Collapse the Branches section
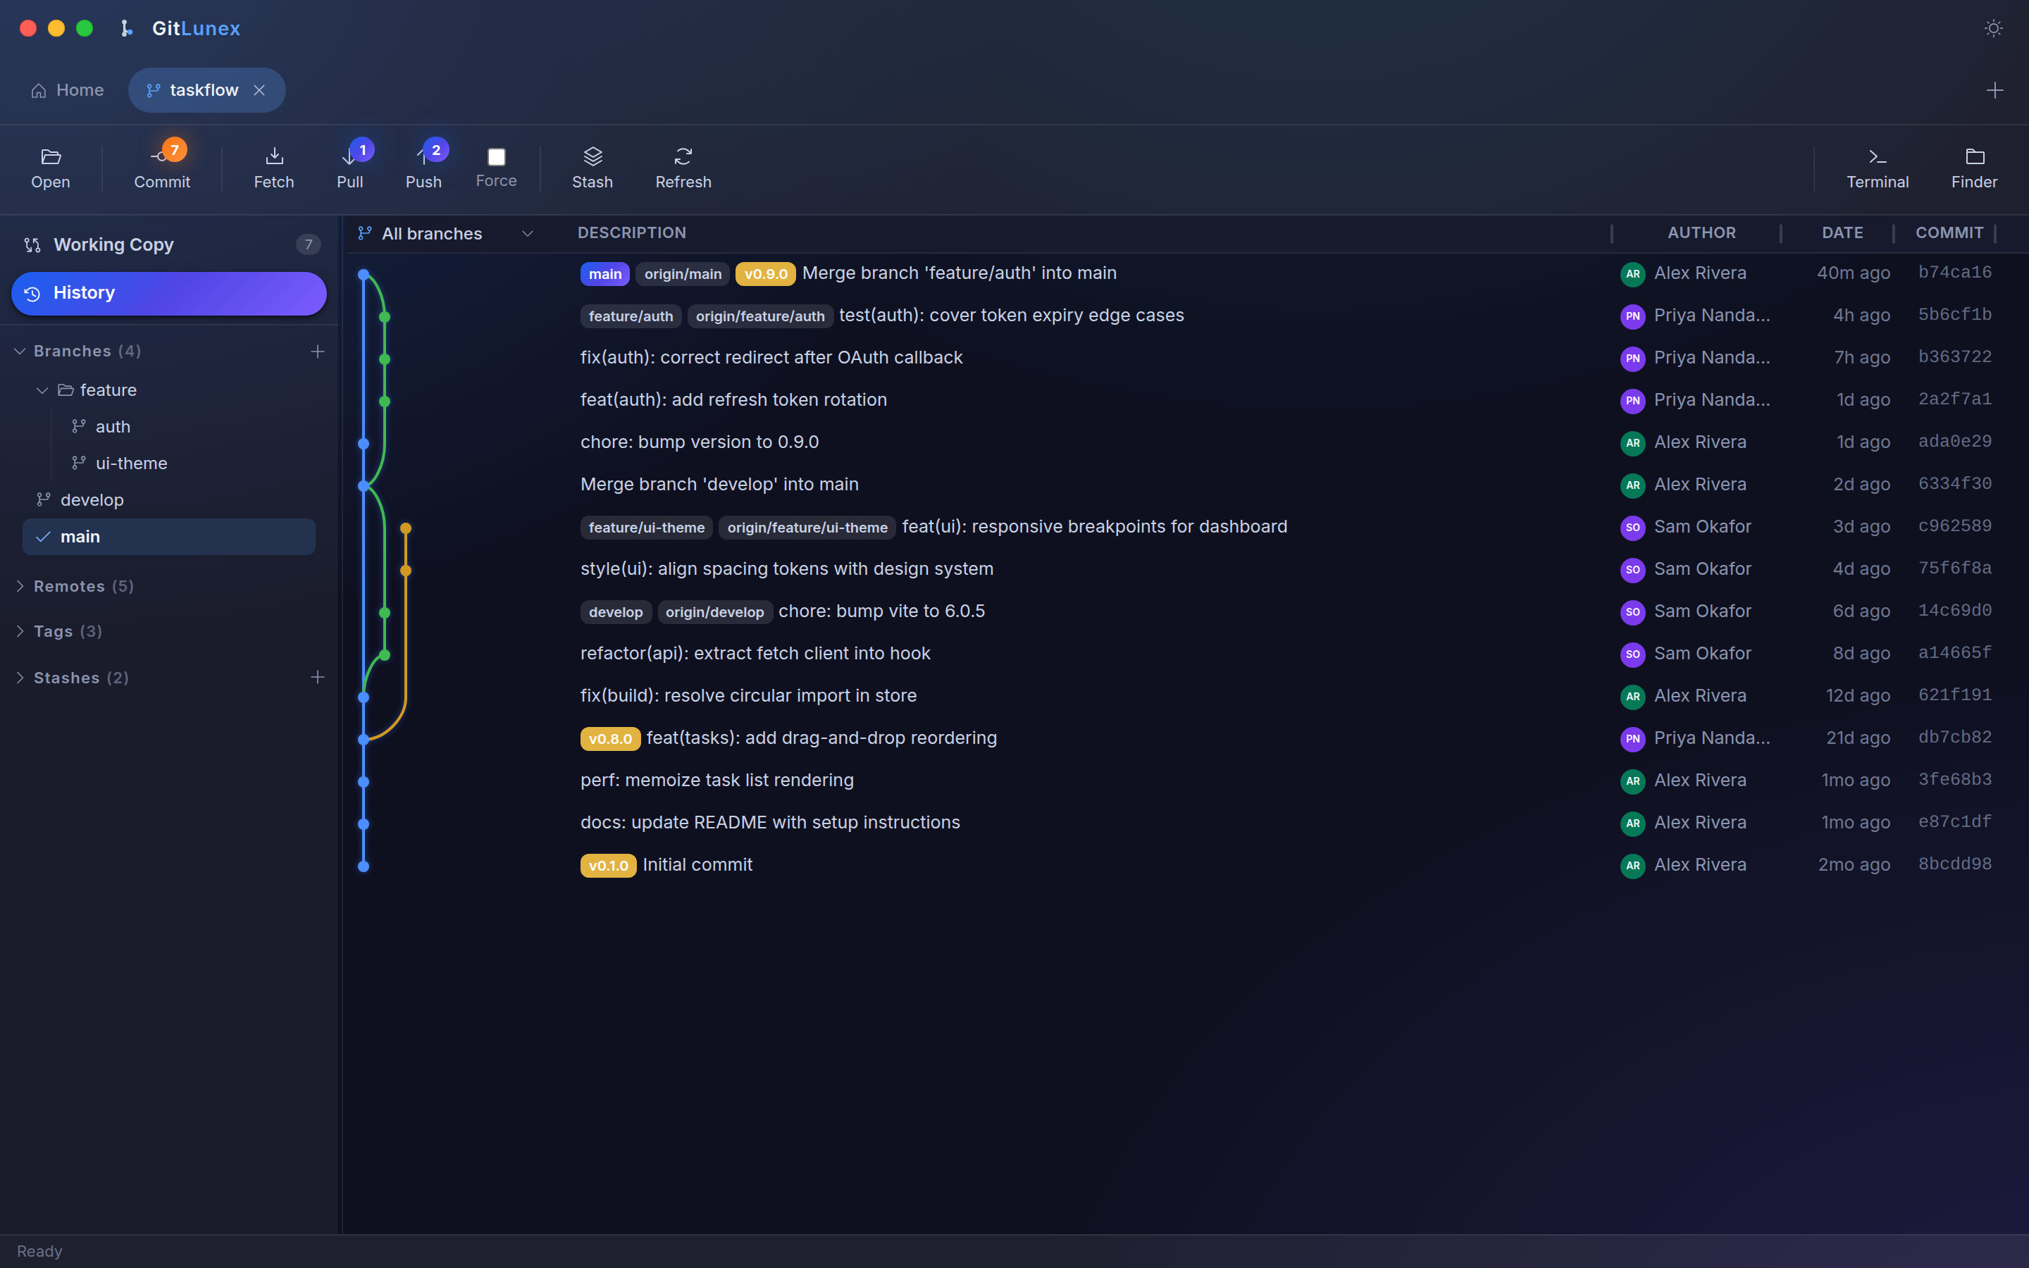The height and width of the screenshot is (1268, 2029). click(x=20, y=351)
